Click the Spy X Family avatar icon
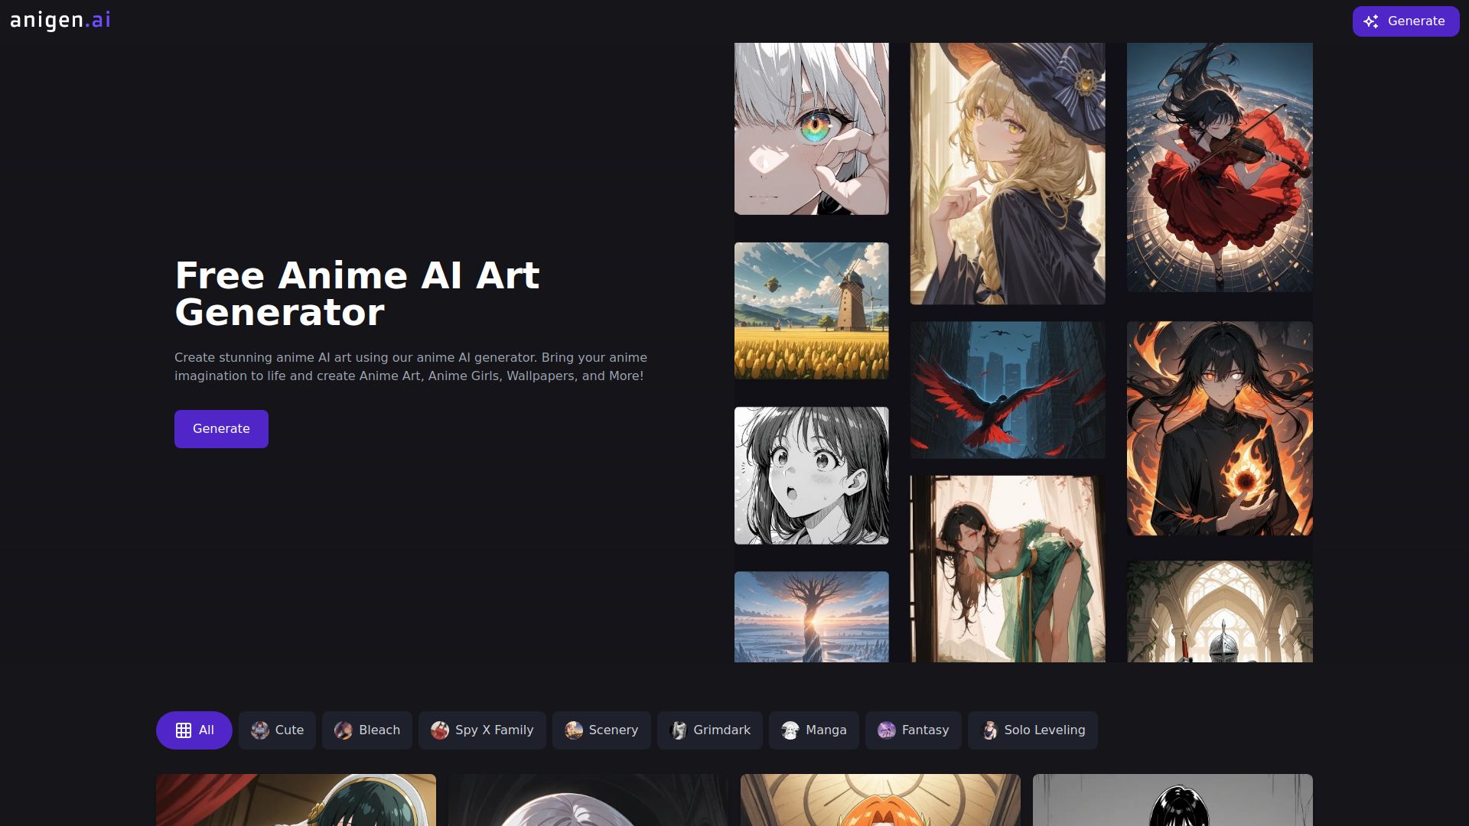 (440, 730)
